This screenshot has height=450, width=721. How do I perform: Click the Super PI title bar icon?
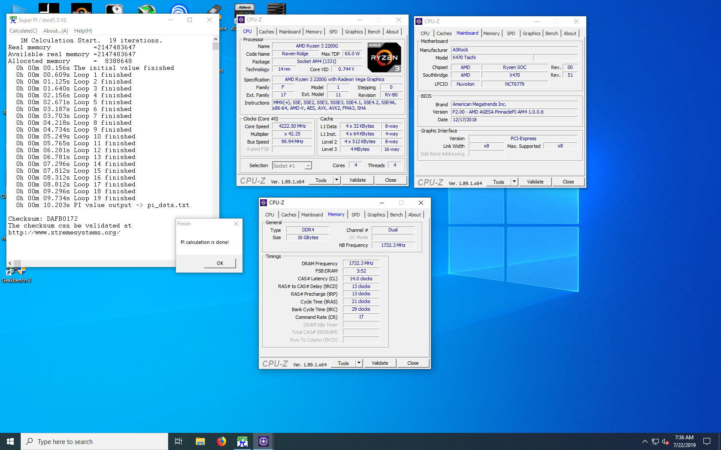click(x=13, y=20)
